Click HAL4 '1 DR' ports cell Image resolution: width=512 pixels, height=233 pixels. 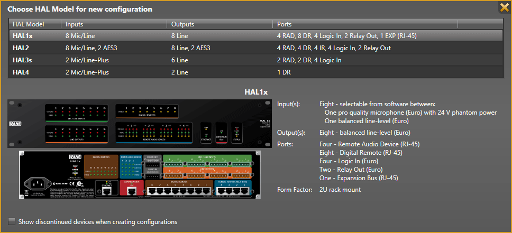[x=284, y=72]
